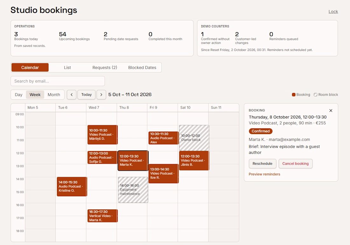Close the booking details panel

click(331, 111)
